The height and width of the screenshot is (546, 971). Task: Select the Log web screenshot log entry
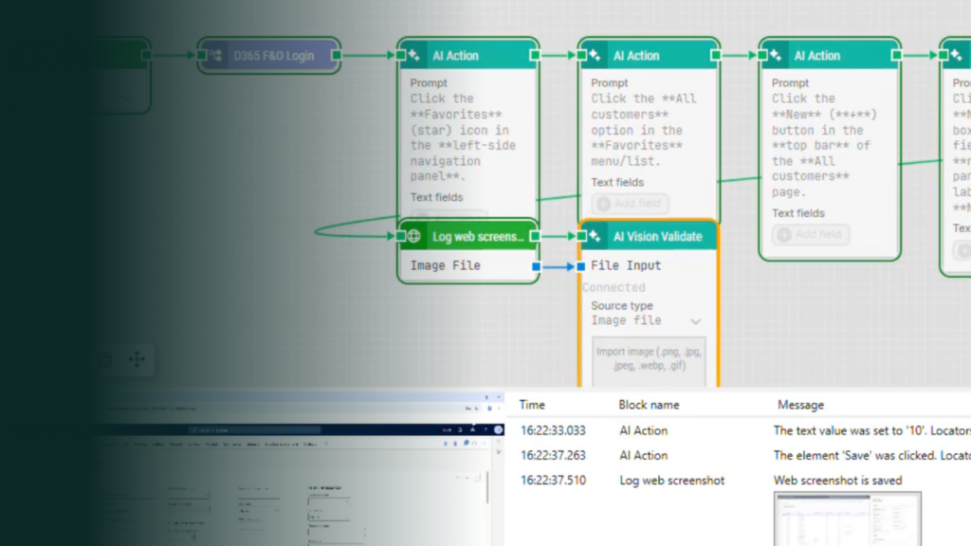(671, 481)
